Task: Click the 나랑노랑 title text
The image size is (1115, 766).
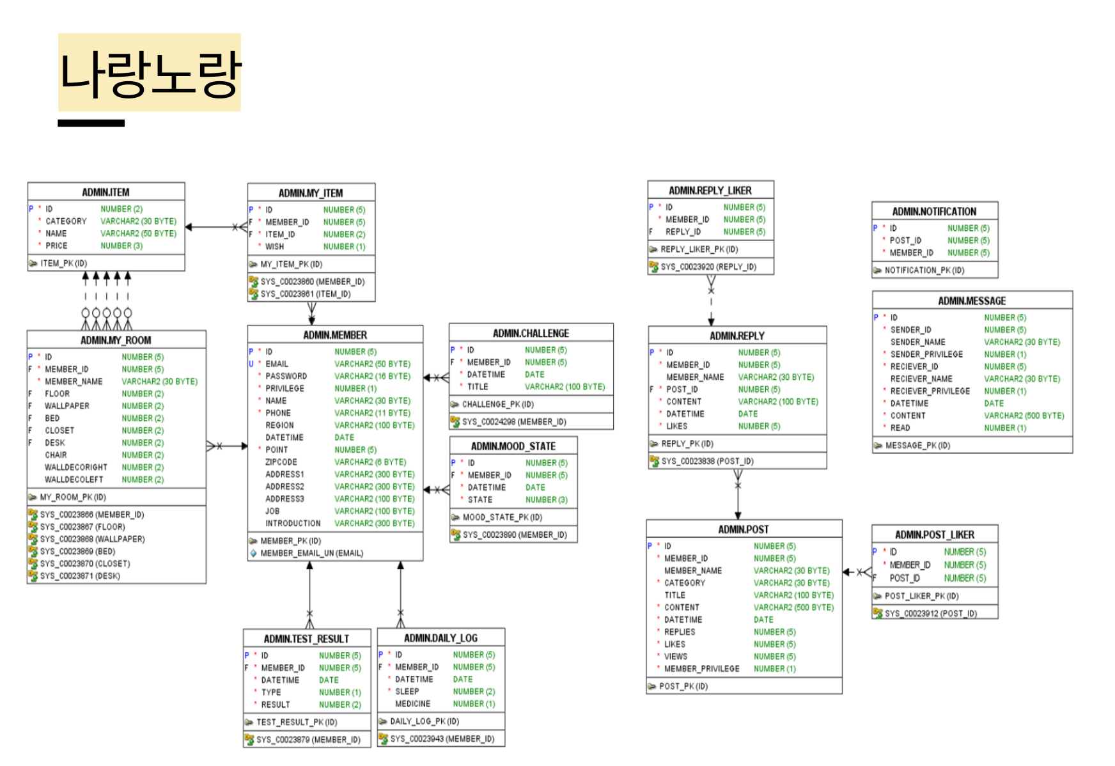Action: pyautogui.click(x=150, y=74)
